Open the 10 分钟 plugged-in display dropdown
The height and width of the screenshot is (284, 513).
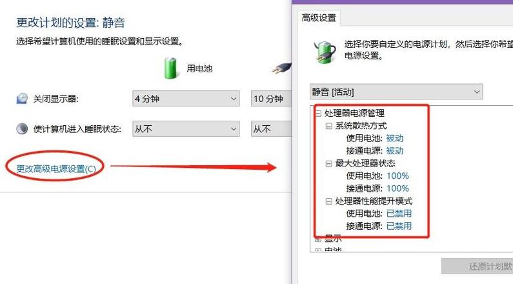271,99
